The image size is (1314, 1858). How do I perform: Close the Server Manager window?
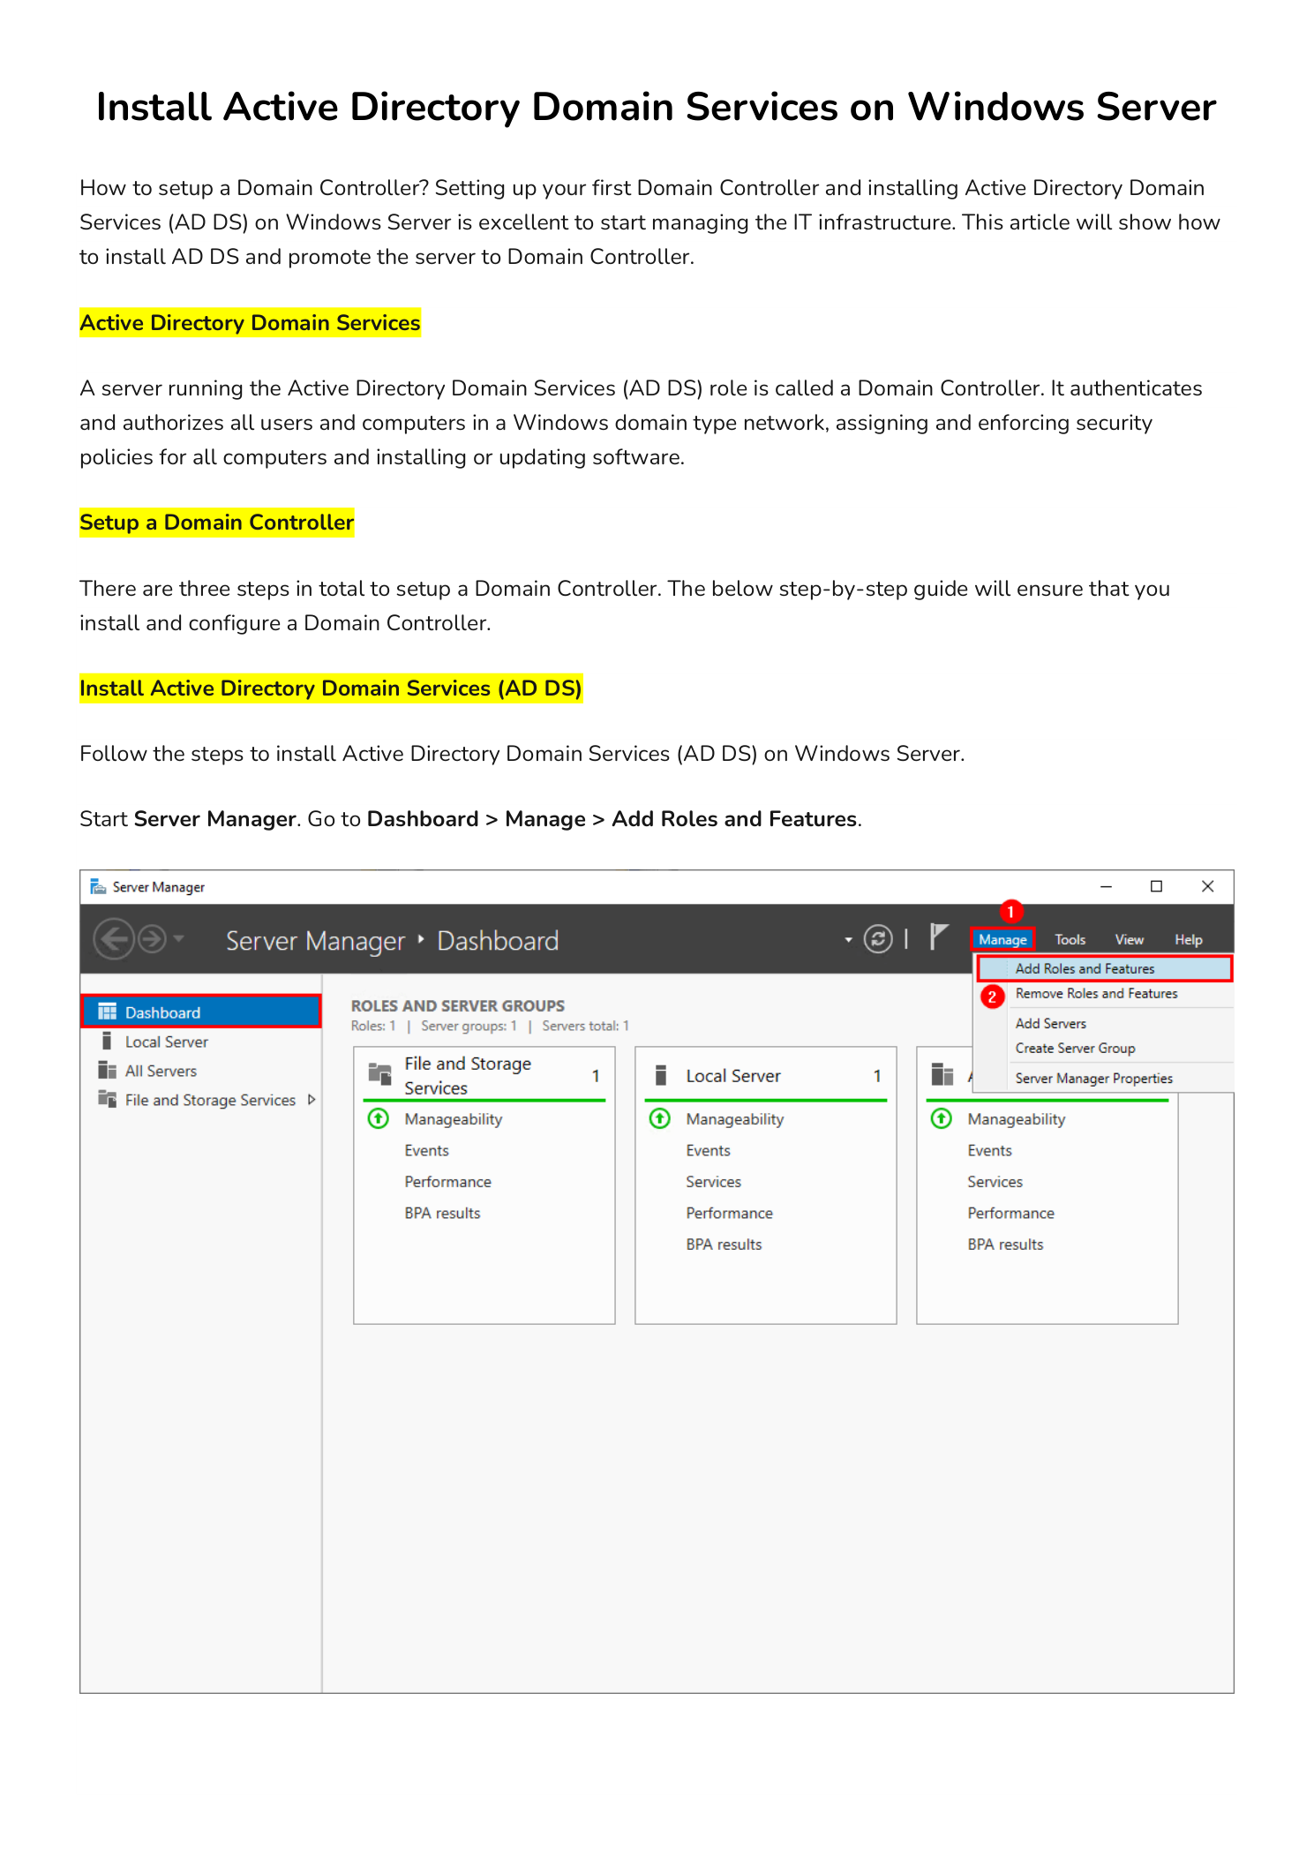(1207, 886)
